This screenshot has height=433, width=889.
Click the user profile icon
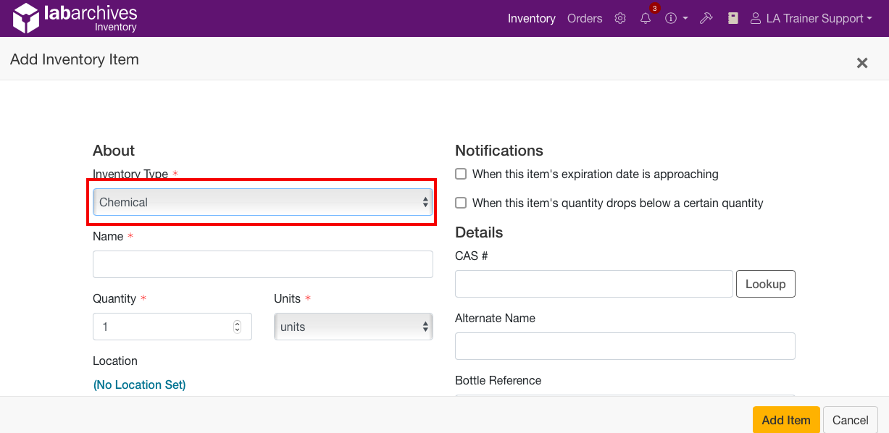click(x=756, y=18)
